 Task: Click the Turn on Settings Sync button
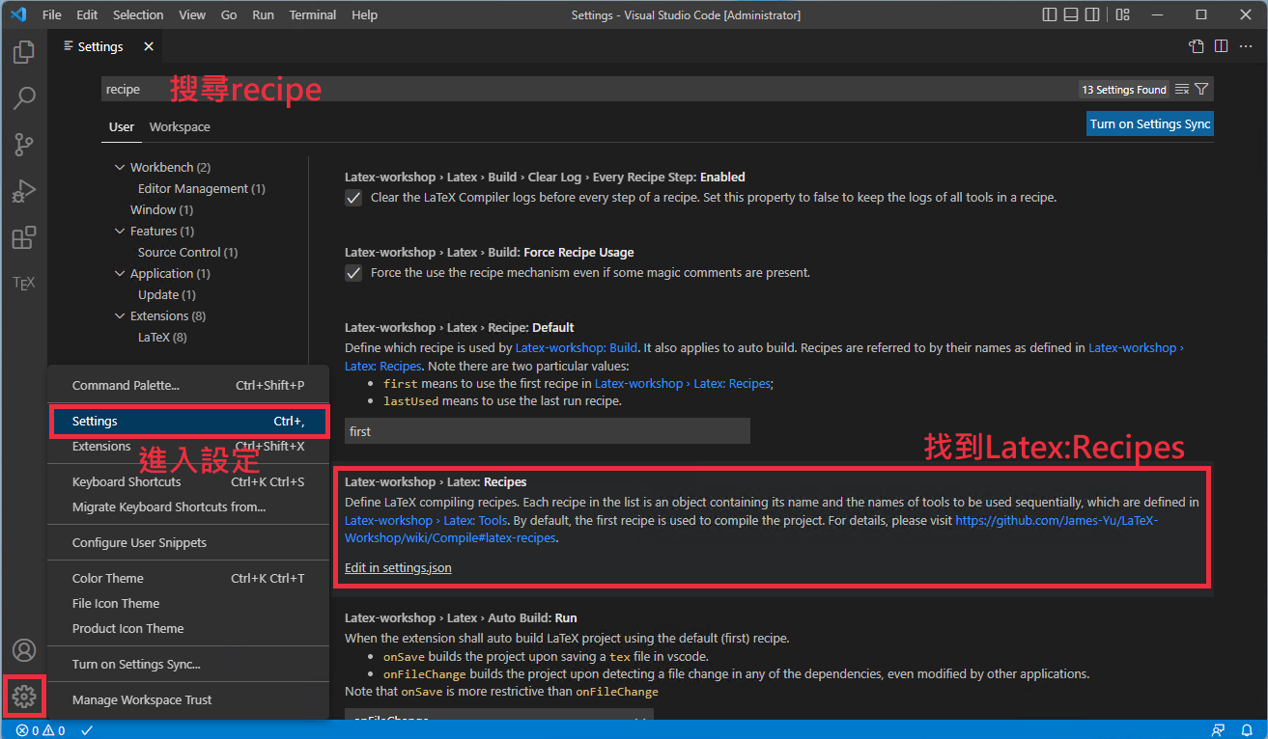[x=1149, y=123]
